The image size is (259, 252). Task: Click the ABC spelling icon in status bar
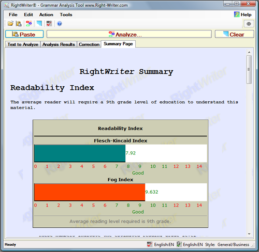pos(149,244)
